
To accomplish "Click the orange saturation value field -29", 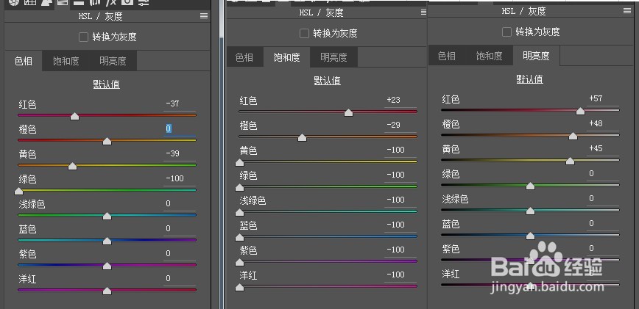I will 400,126.
